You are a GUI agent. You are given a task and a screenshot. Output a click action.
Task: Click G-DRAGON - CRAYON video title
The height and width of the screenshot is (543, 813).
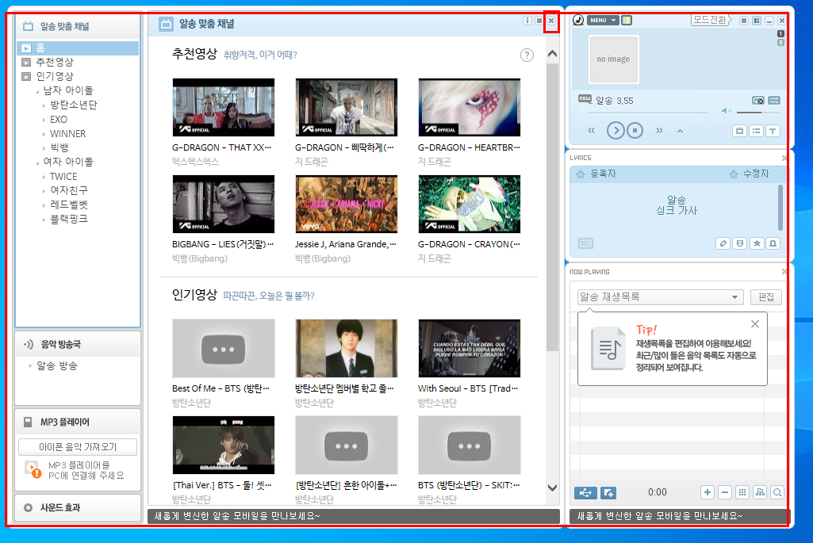(470, 244)
